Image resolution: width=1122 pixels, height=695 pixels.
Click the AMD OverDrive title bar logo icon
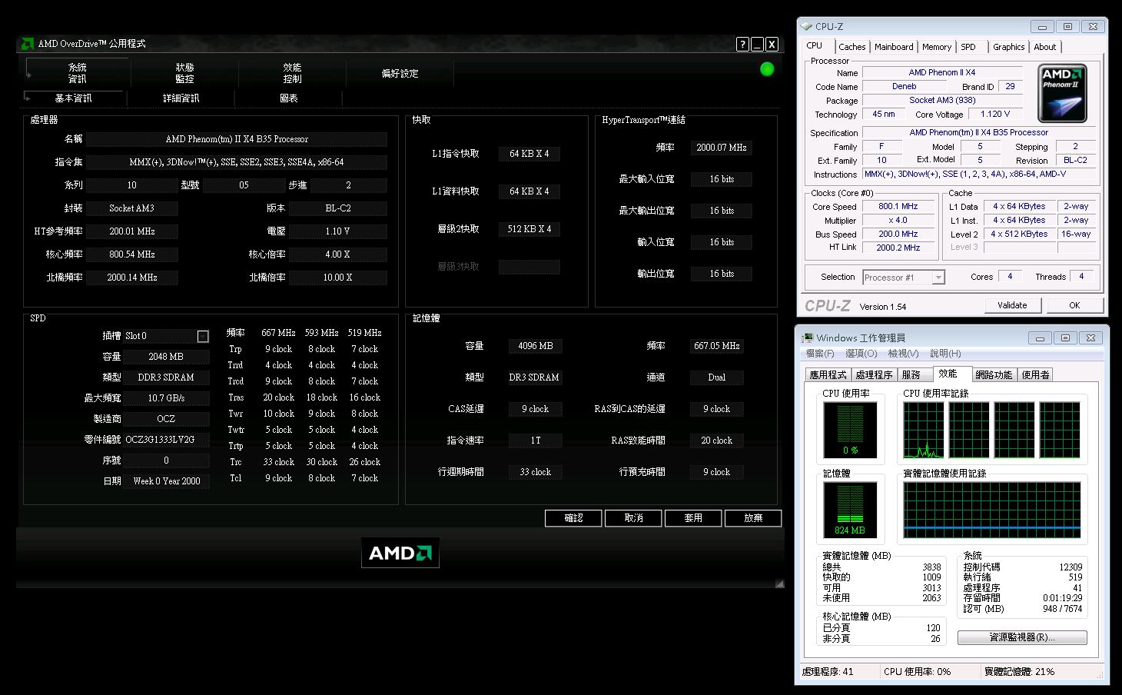pos(27,44)
